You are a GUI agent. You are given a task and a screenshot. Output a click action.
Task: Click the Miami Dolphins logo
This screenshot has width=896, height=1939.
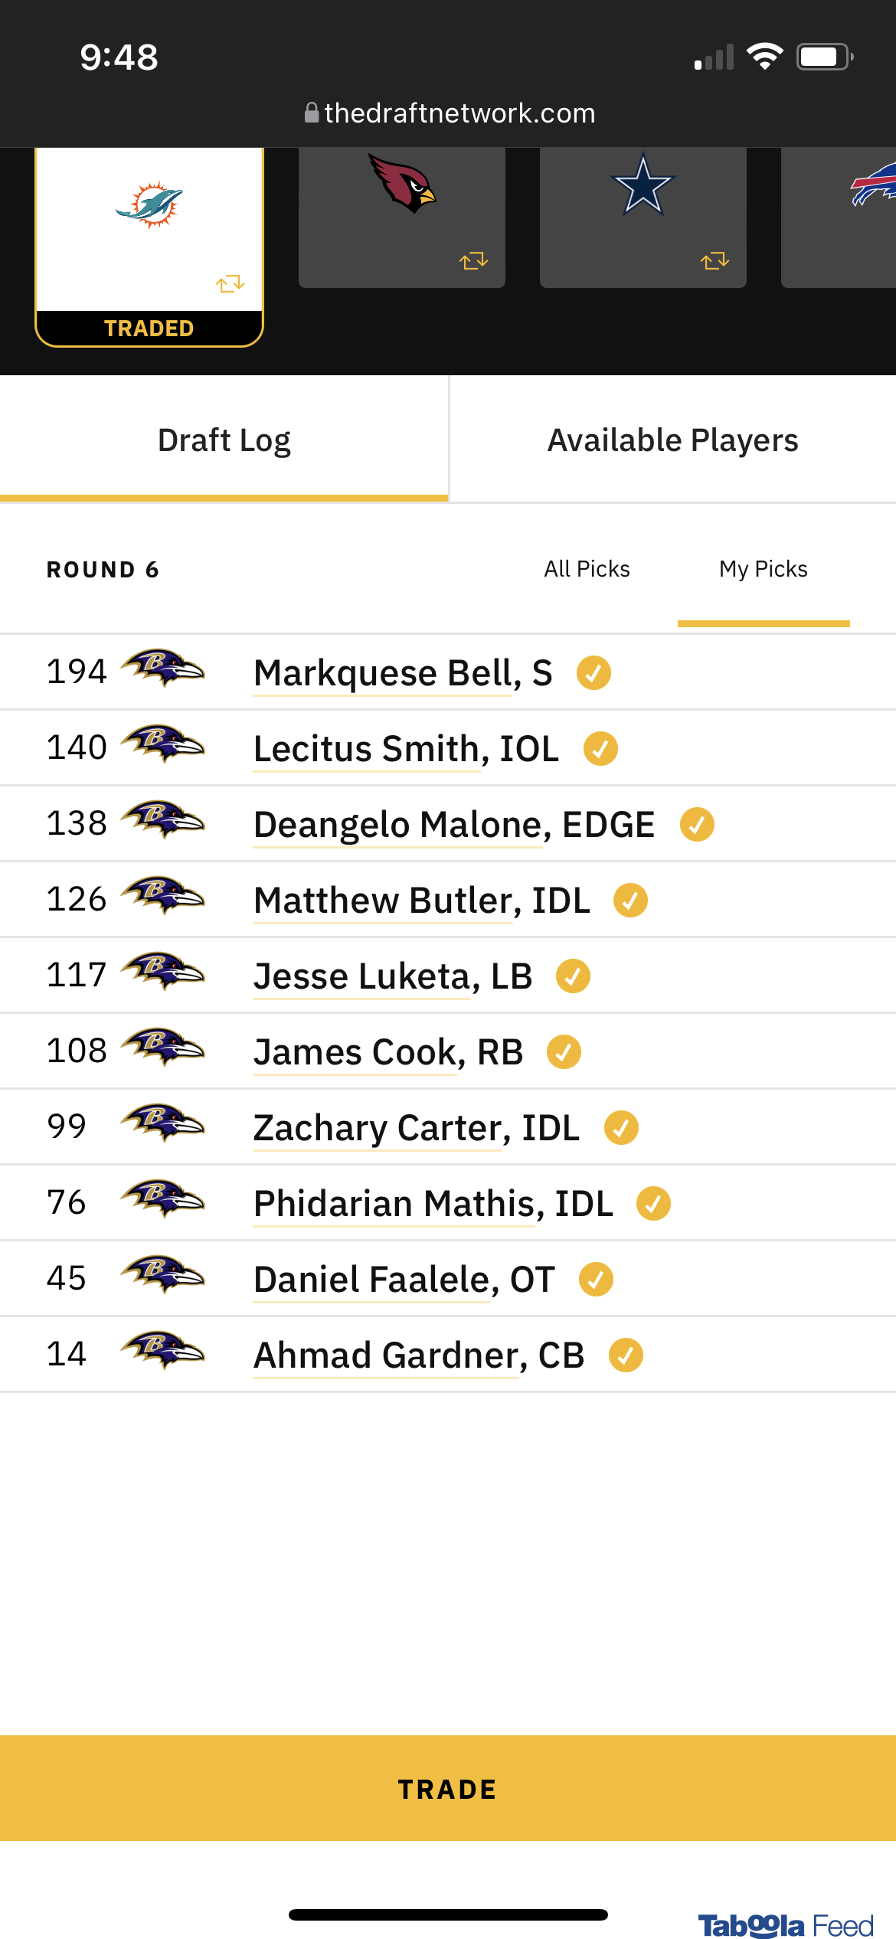click(x=149, y=204)
